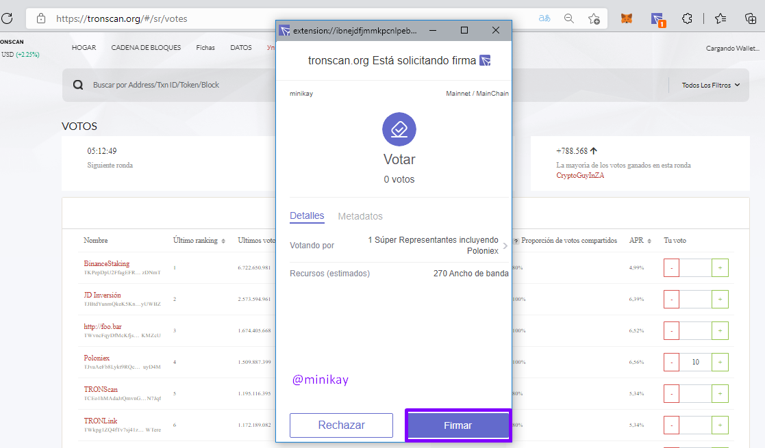Decrease TRONLink vote with minus
Screen dimensions: 765x448
pos(671,425)
